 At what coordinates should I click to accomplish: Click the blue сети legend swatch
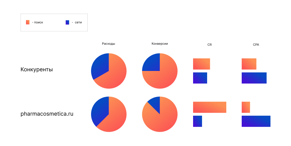click(x=67, y=22)
